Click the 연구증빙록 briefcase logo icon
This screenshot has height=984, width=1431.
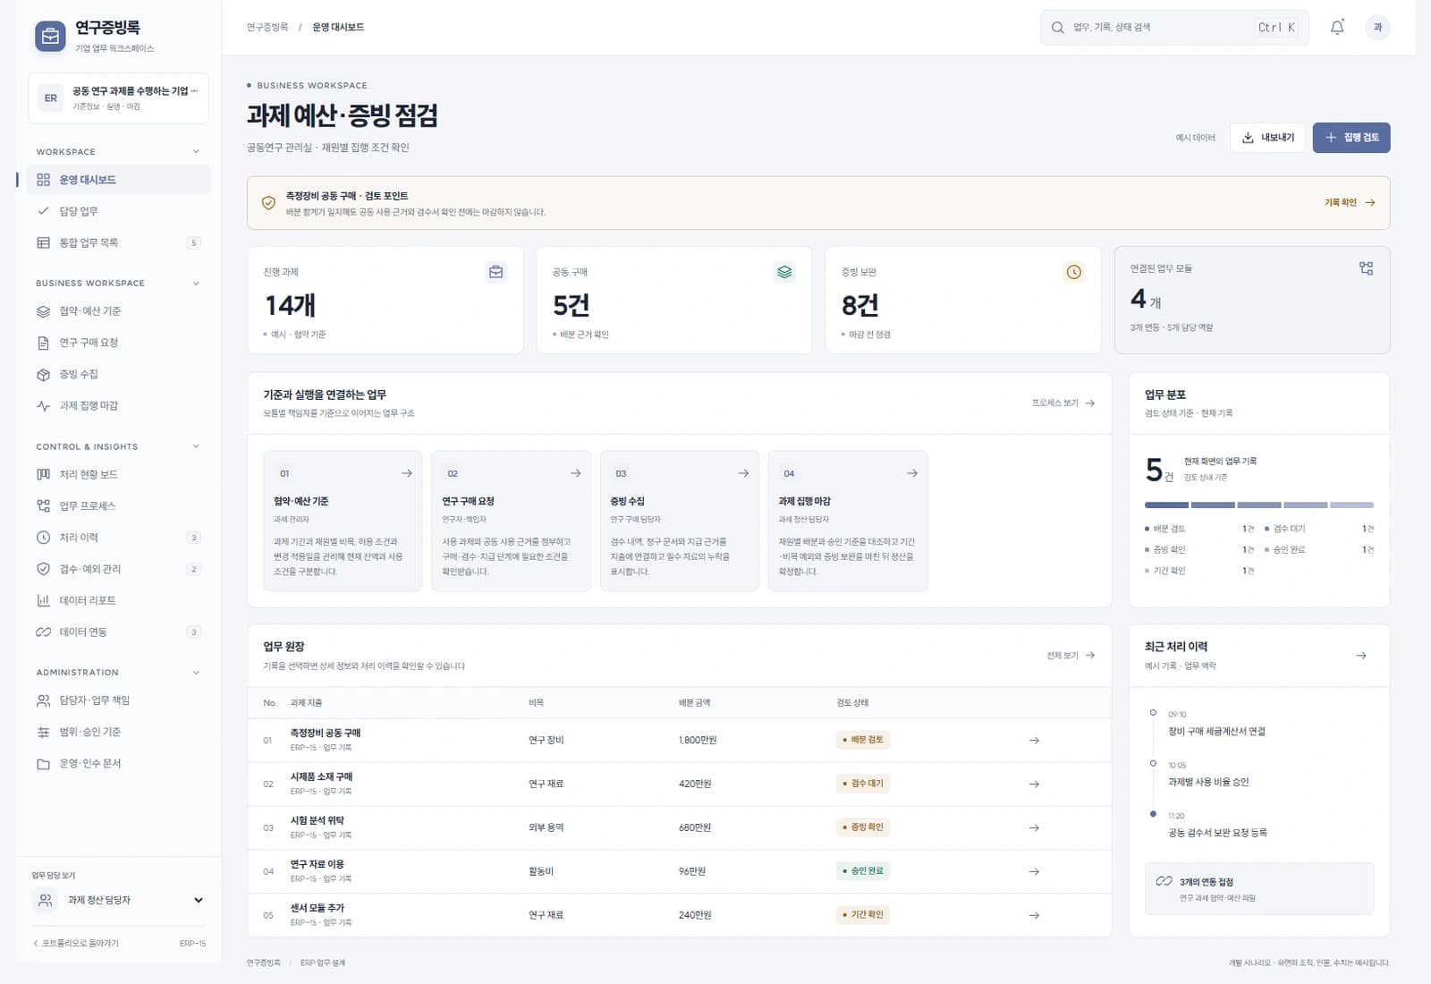click(50, 37)
